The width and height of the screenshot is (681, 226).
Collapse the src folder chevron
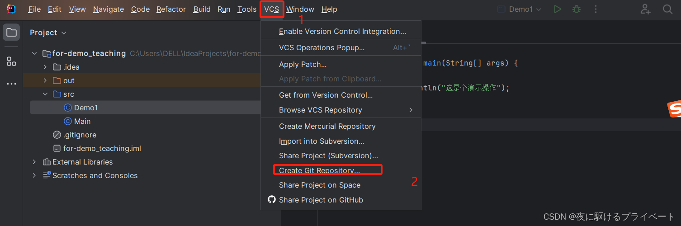pos(45,94)
